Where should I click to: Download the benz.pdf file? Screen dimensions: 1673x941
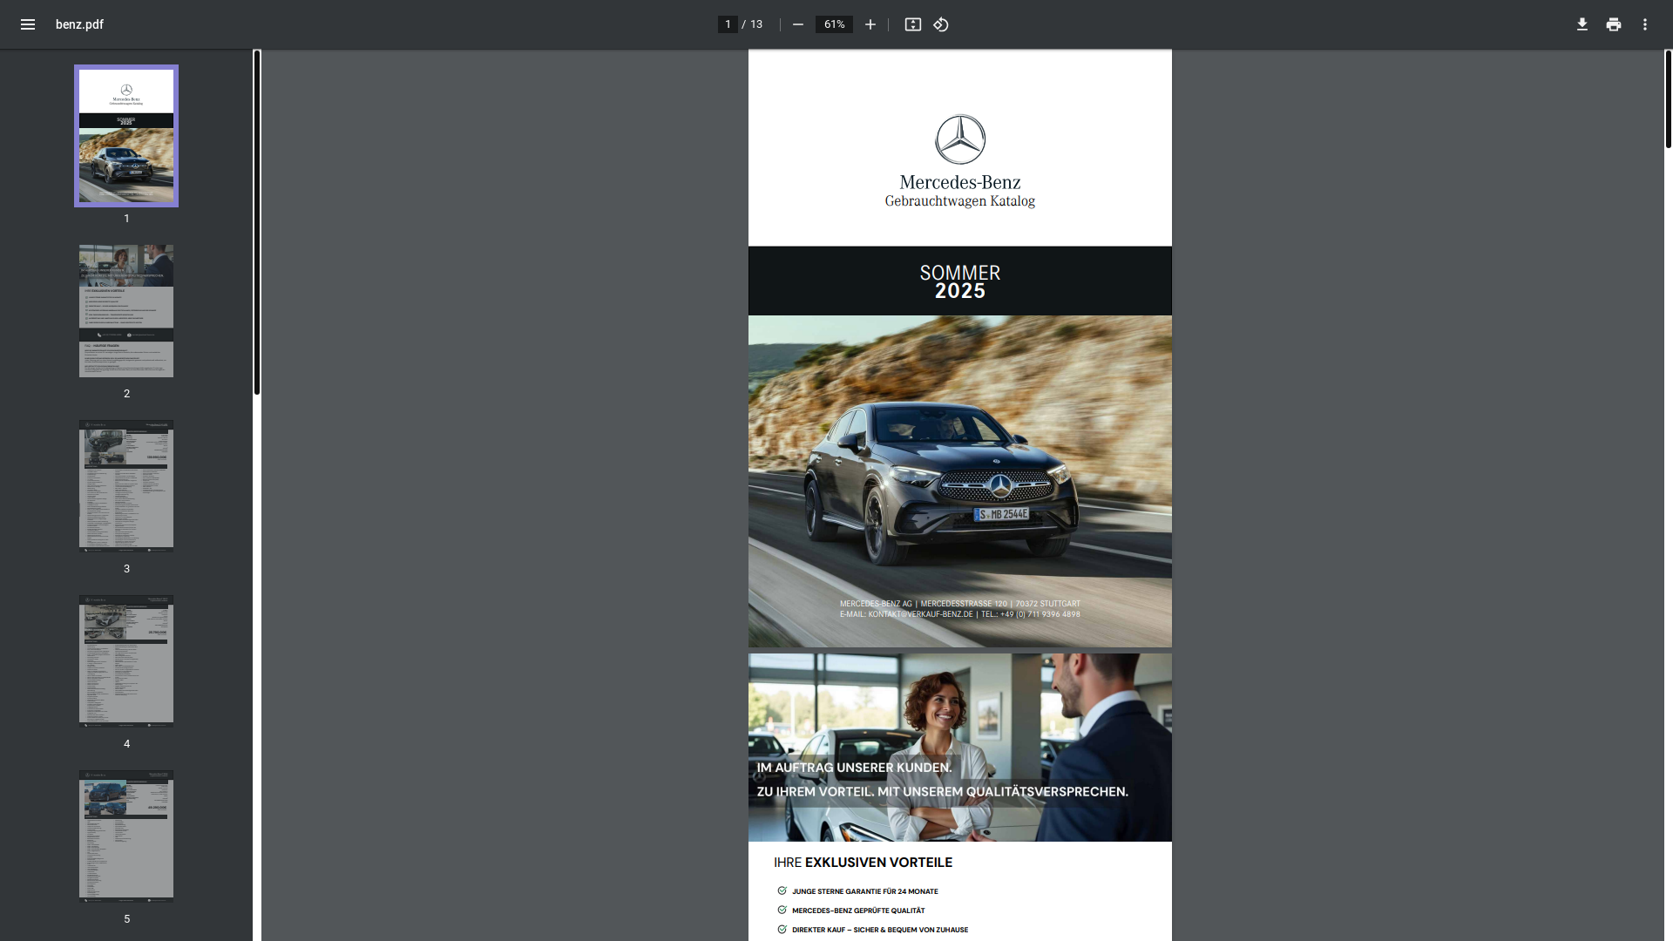click(x=1582, y=24)
